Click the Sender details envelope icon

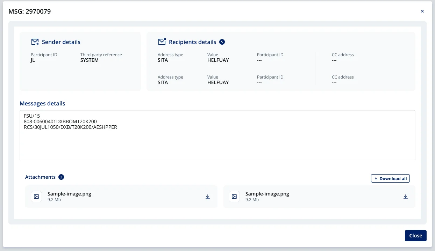click(35, 42)
